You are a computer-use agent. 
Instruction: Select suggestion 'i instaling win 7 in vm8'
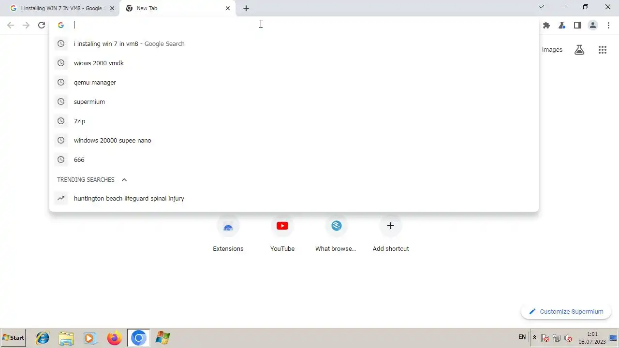(294, 43)
